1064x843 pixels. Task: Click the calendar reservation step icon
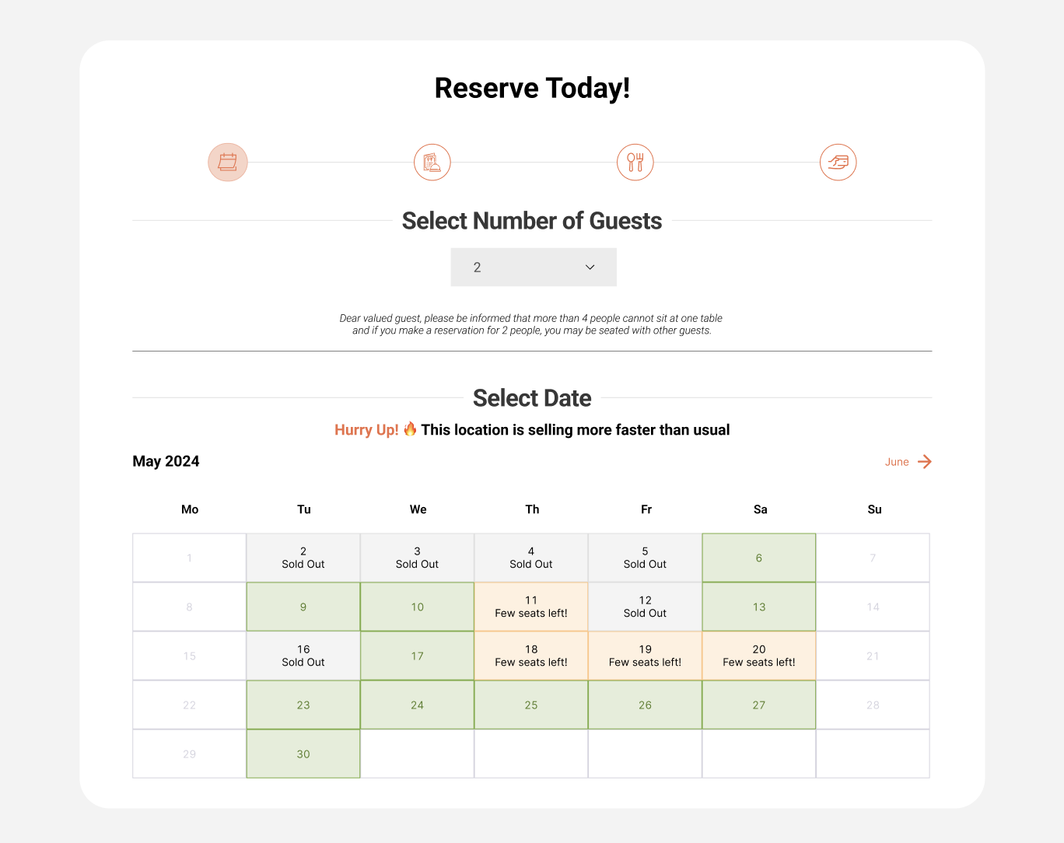pyautogui.click(x=227, y=162)
